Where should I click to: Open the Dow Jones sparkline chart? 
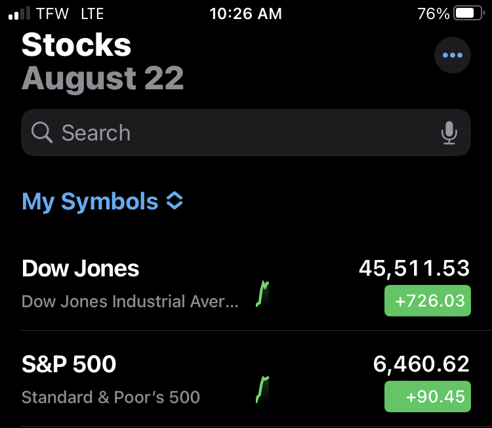[x=263, y=295]
